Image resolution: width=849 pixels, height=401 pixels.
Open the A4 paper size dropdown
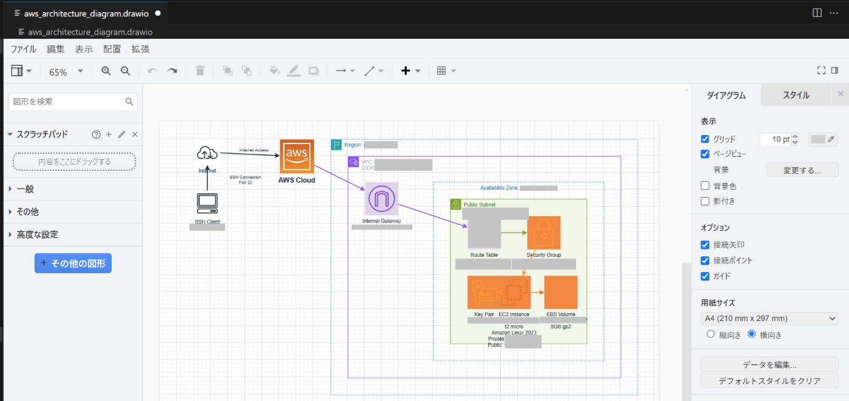tap(769, 319)
